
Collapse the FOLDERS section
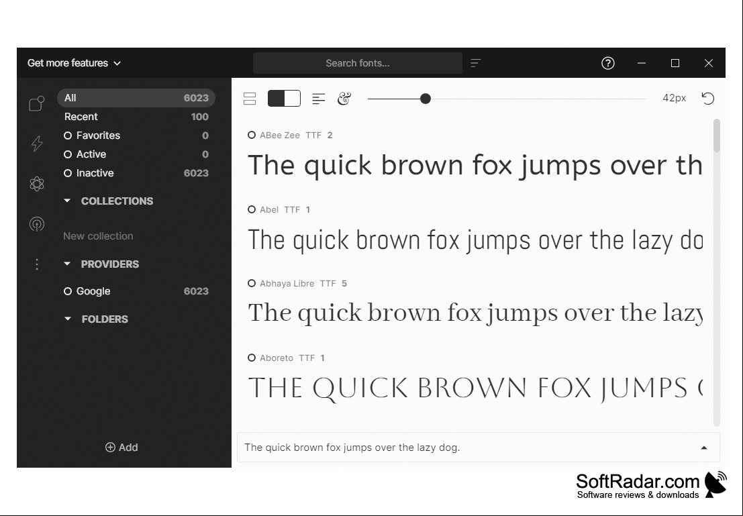pos(67,319)
